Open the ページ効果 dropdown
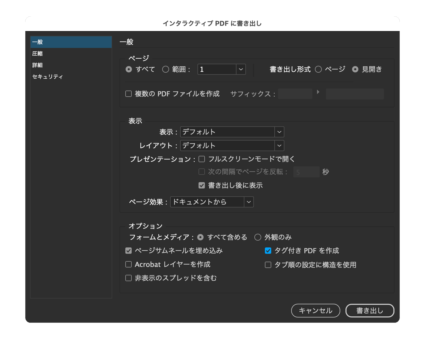 (x=212, y=202)
